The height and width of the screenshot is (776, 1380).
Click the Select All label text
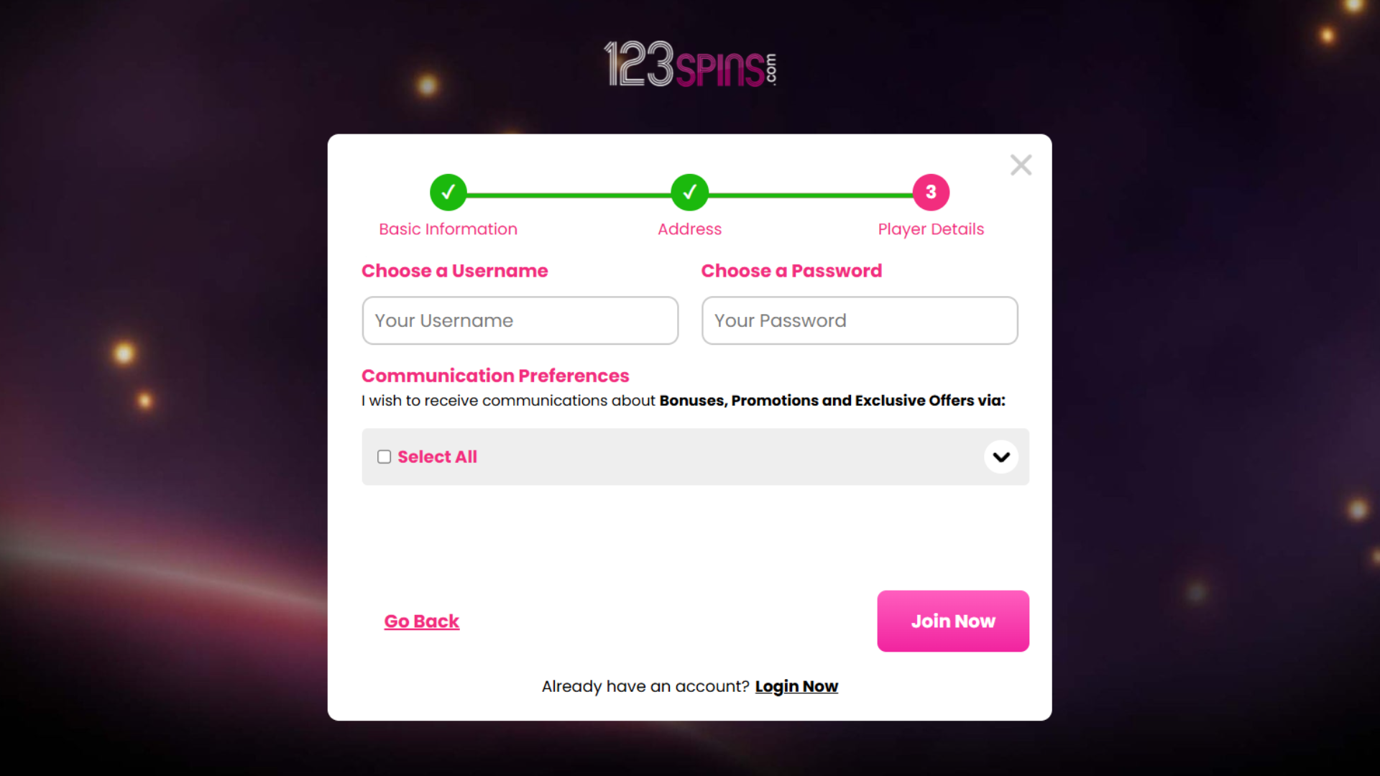(437, 457)
